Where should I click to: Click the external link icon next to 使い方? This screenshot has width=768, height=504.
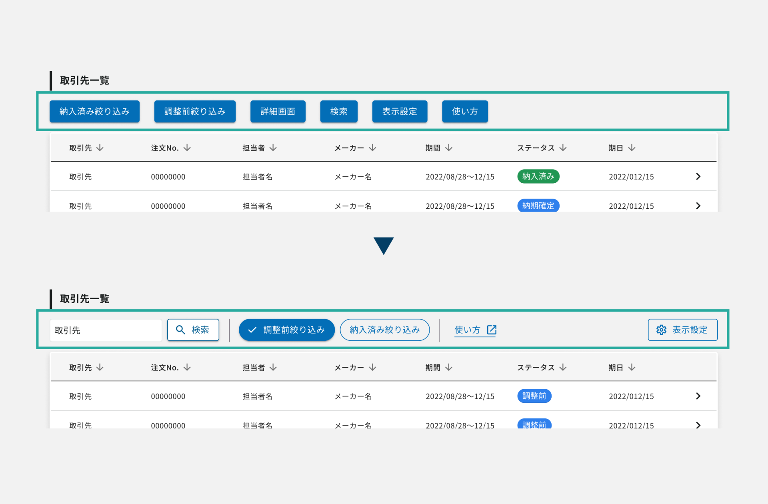click(492, 330)
